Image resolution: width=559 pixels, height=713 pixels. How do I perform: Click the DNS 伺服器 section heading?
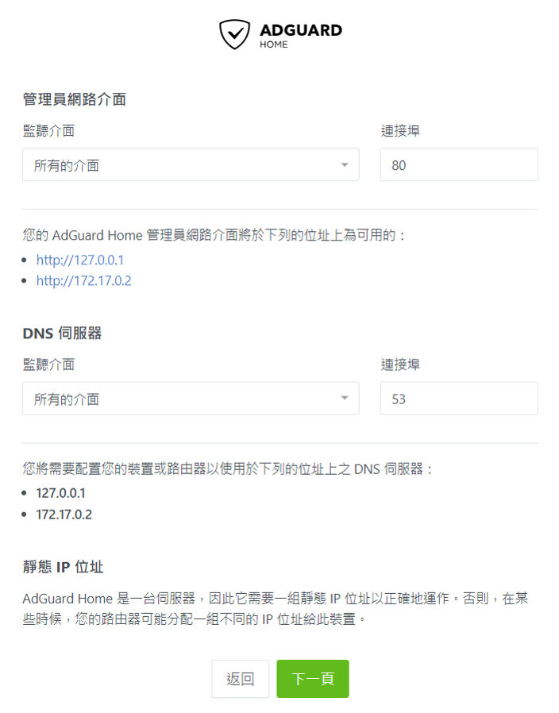pos(62,333)
